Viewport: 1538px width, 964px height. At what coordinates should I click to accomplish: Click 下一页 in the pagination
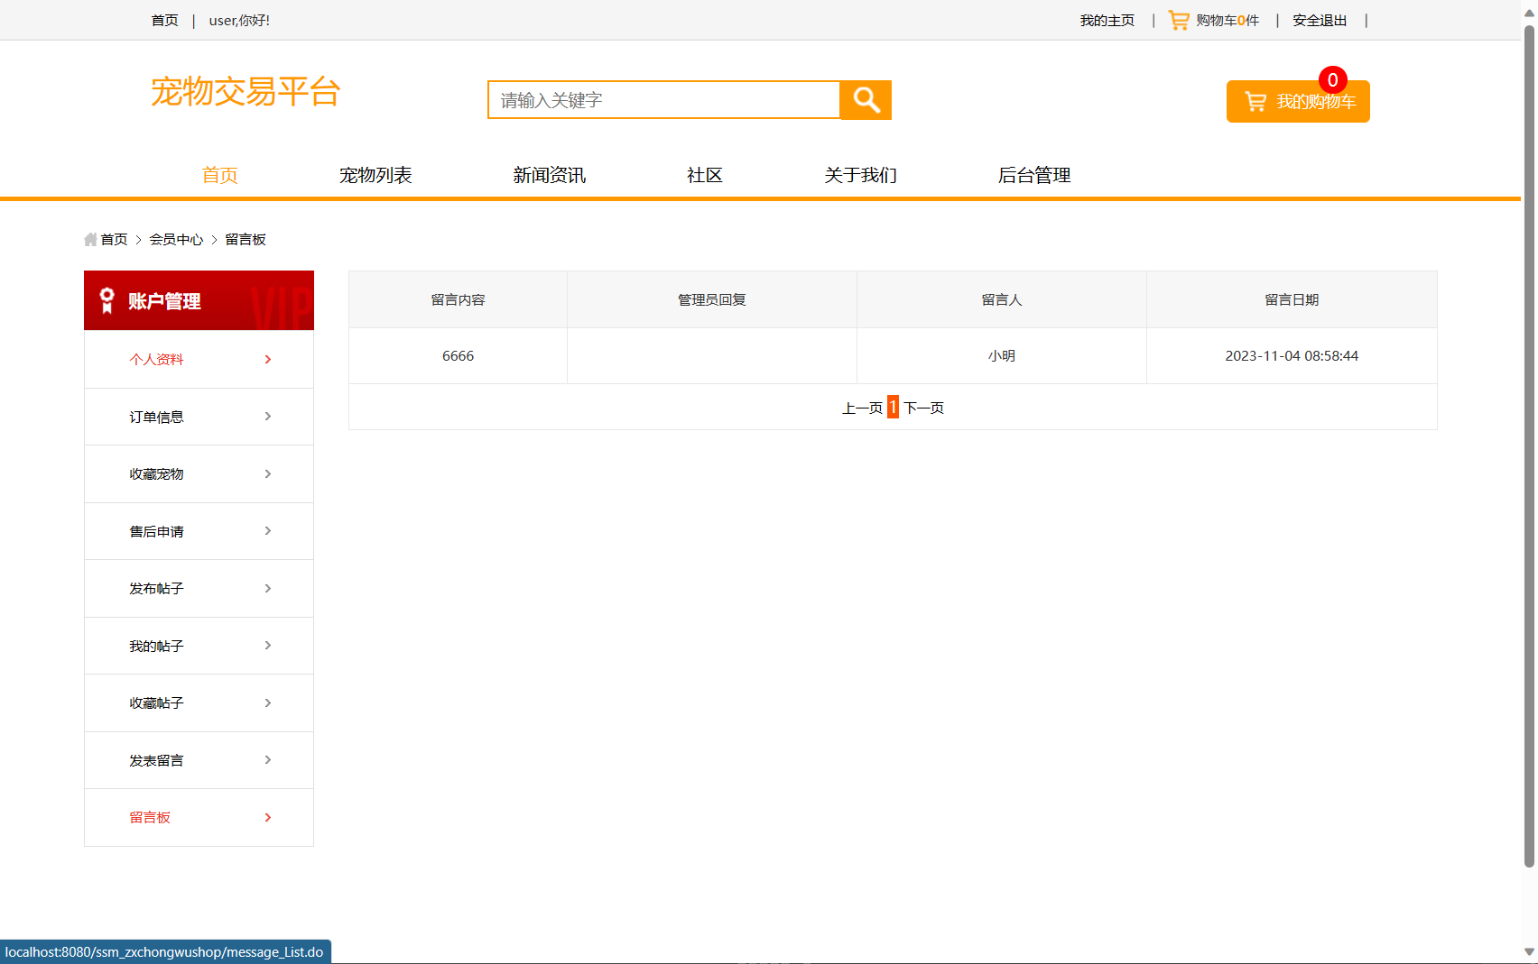pyautogui.click(x=922, y=408)
